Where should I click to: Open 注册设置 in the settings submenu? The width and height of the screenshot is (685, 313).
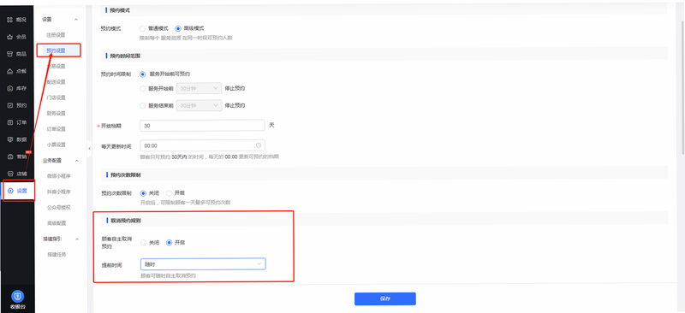(x=56, y=35)
